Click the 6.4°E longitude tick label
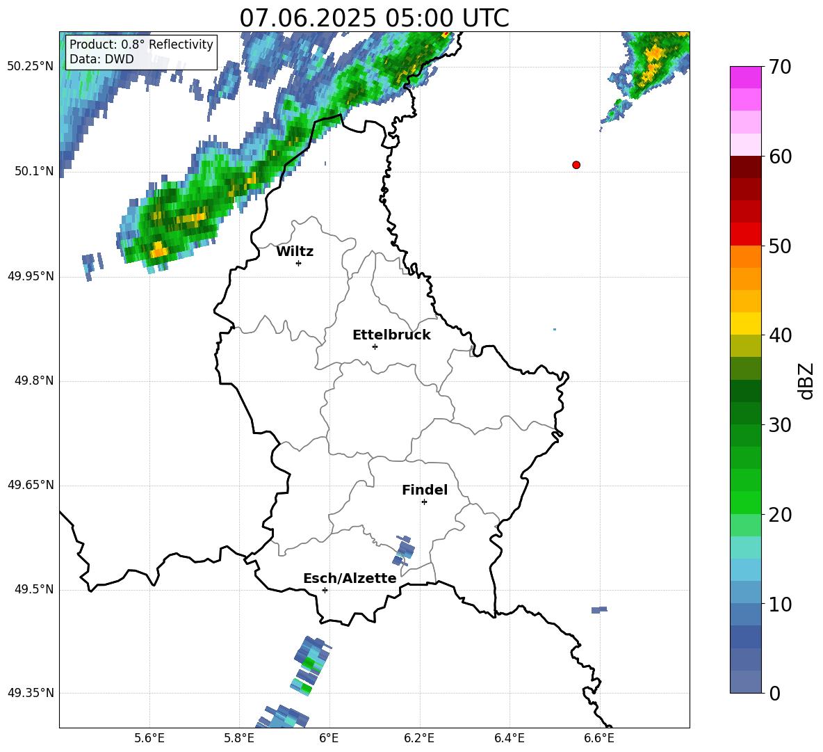The width and height of the screenshot is (823, 752). [509, 738]
